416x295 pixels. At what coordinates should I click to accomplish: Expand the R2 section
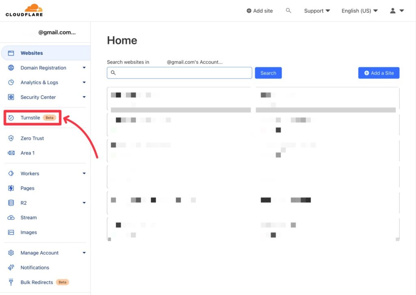84,203
